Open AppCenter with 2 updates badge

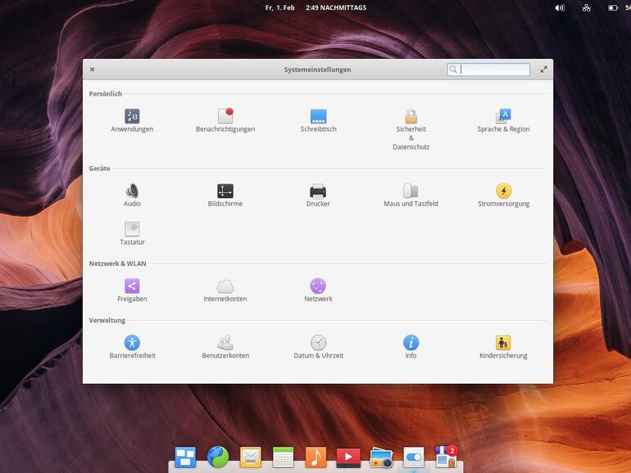pos(447,457)
